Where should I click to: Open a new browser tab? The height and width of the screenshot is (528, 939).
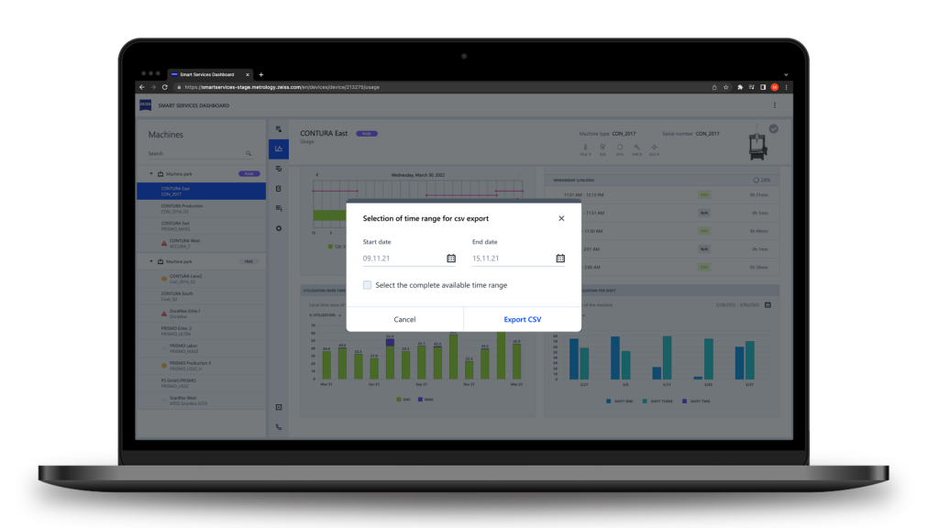260,74
